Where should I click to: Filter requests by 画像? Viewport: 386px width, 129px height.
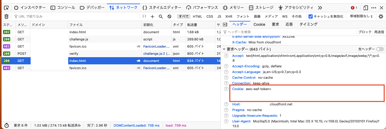pos(257,16)
